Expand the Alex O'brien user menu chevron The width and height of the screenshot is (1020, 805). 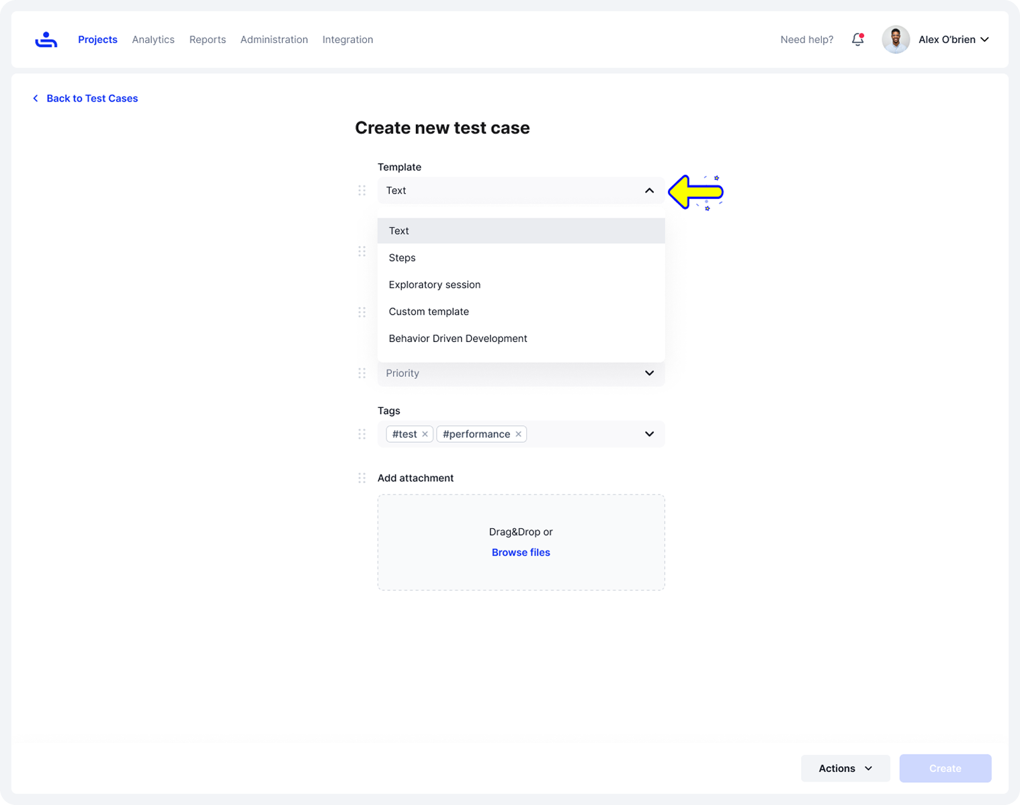984,40
